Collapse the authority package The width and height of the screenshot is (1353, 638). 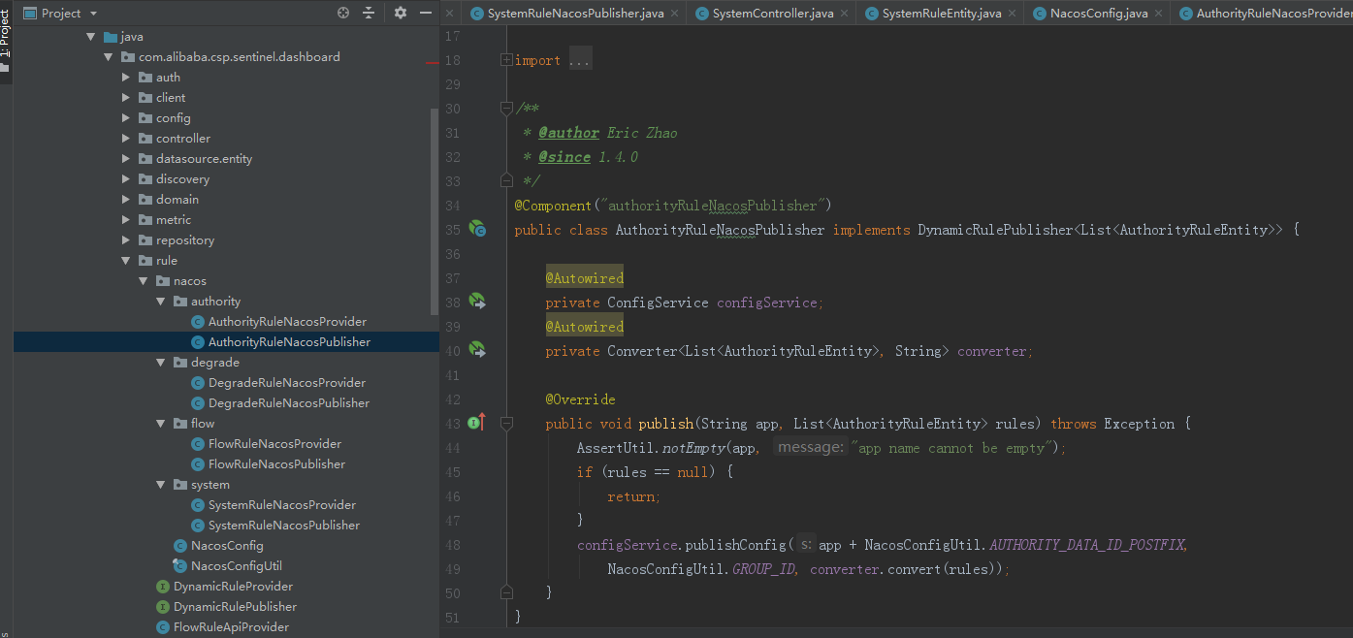(161, 302)
